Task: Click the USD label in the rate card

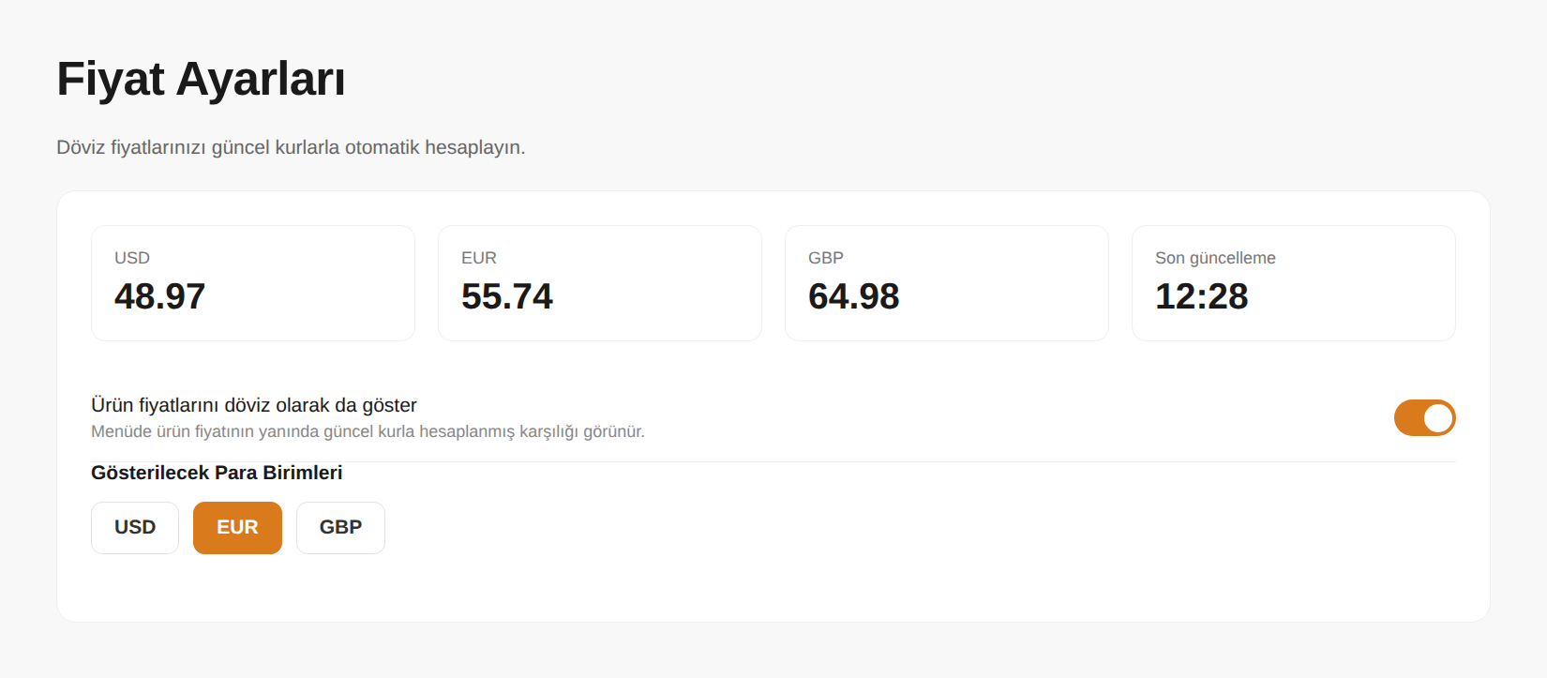Action: coord(132,258)
